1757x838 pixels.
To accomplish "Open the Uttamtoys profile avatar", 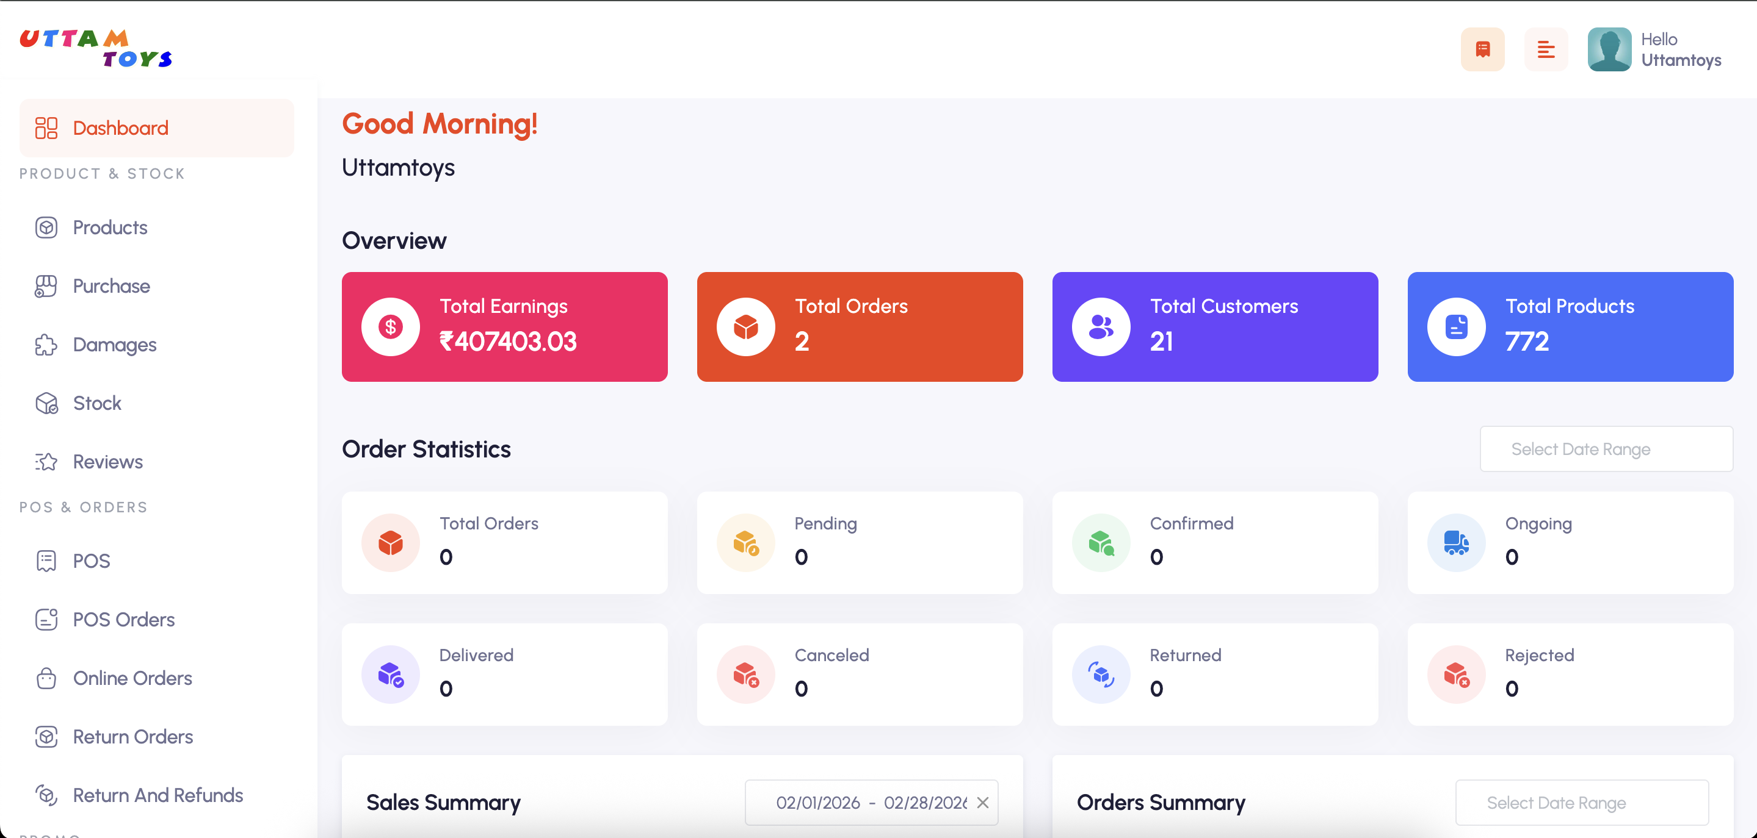I will point(1609,48).
